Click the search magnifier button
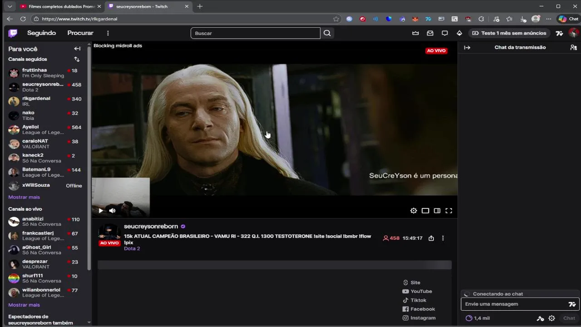581x327 pixels. coord(327,33)
